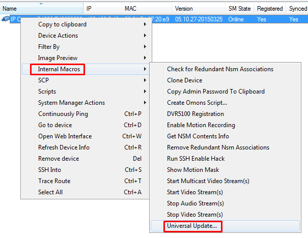The height and width of the screenshot is (238, 308).
Task: Click Clone Device macro
Action: point(185,80)
